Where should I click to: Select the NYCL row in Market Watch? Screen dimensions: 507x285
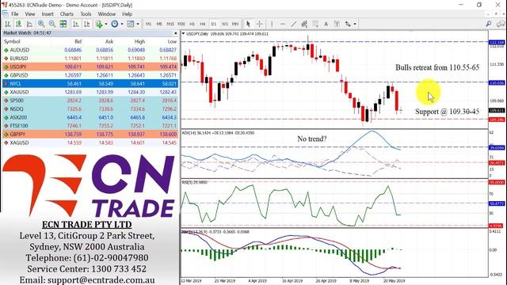tap(90, 84)
